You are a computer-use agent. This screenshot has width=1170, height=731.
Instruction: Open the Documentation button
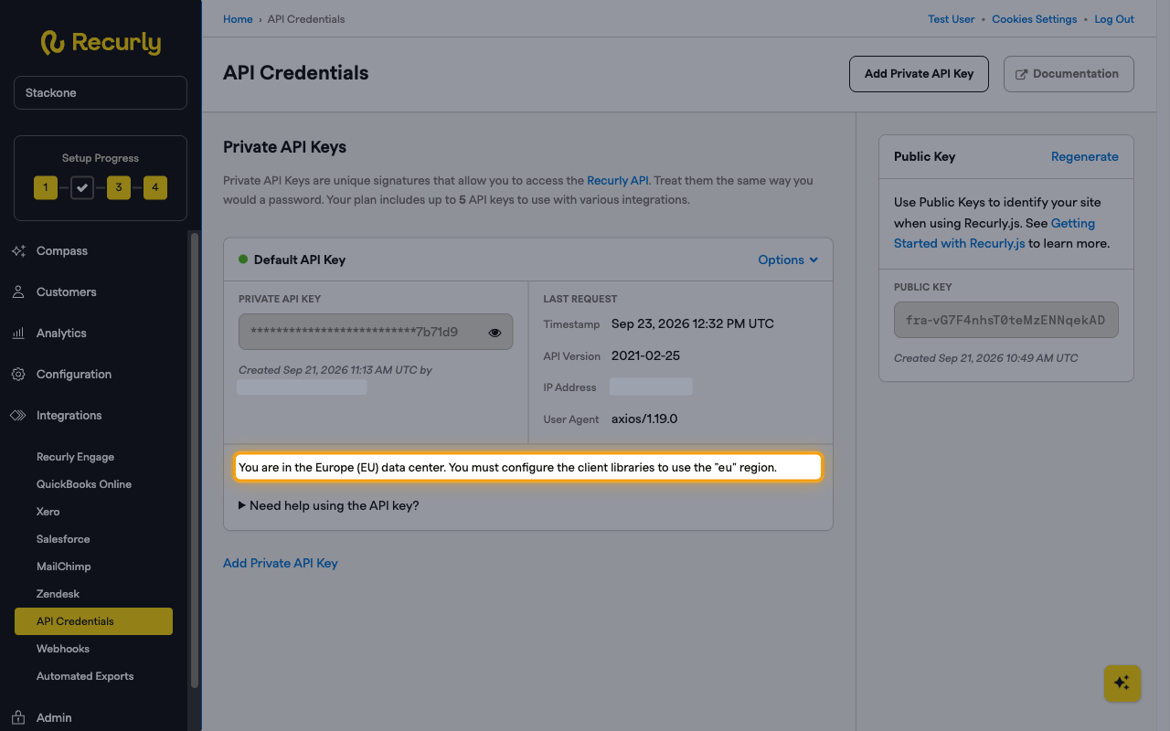(x=1069, y=74)
